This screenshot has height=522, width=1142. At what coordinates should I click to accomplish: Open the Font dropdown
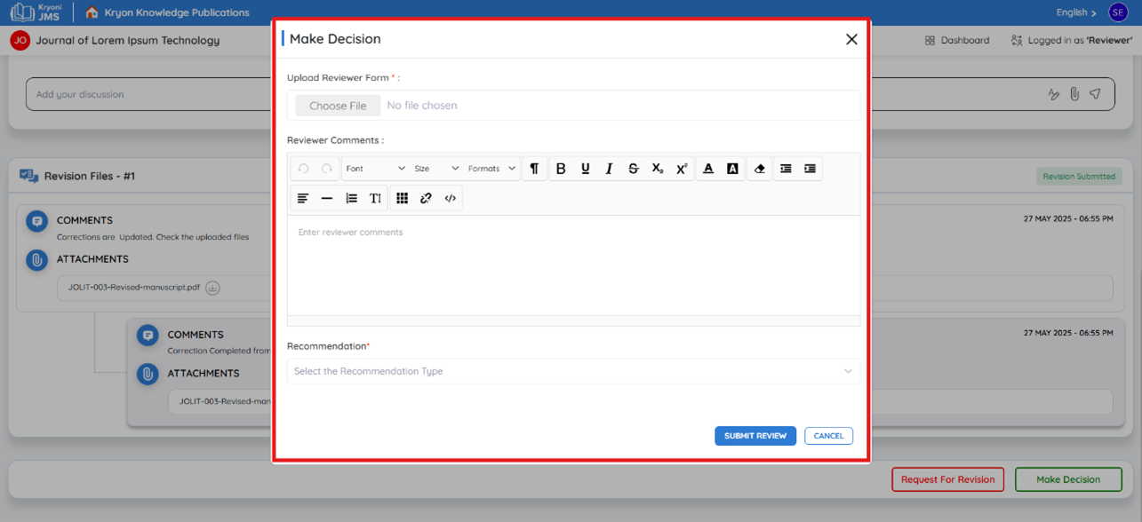(375, 169)
